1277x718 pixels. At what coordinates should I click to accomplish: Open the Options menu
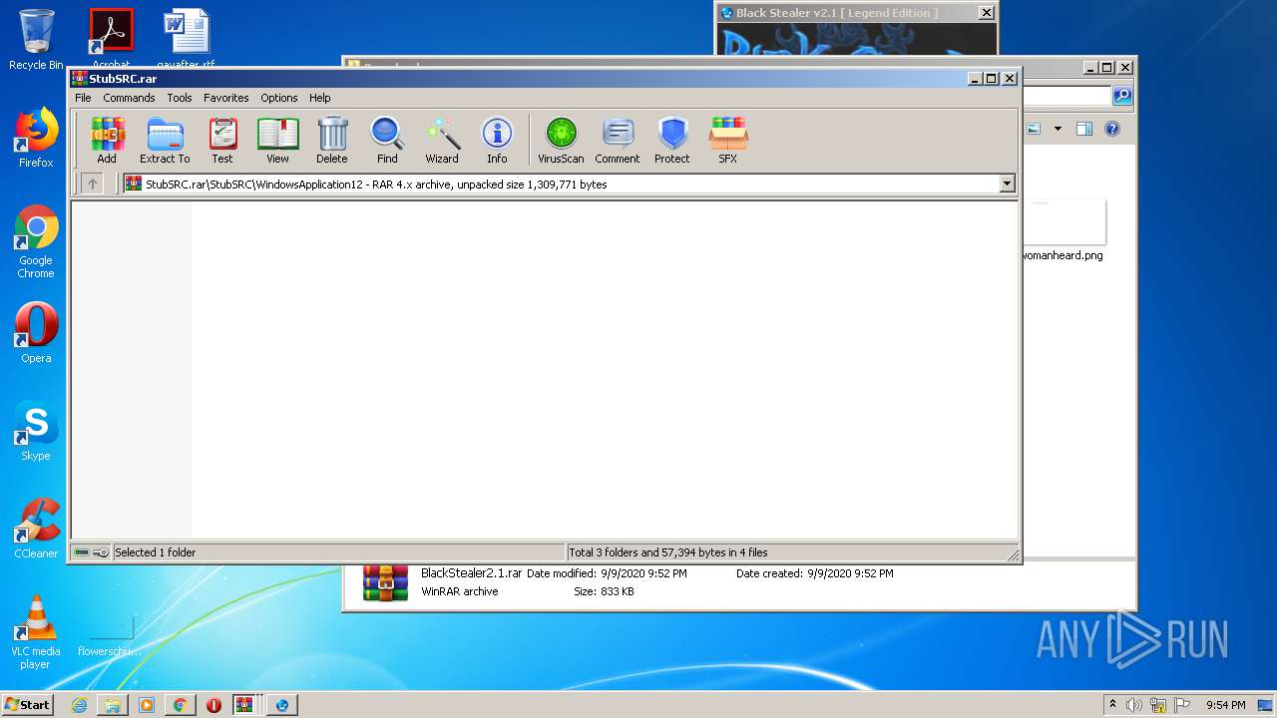279,98
